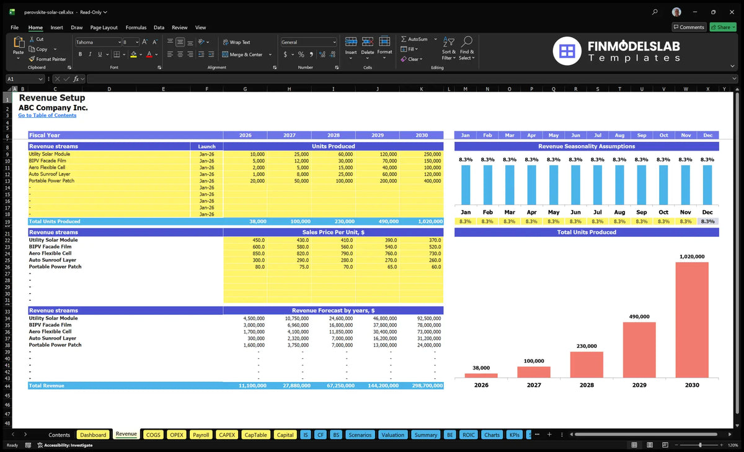Viewport: 744px width, 452px height.
Task: Toggle Wrap Text
Action: coord(236,42)
